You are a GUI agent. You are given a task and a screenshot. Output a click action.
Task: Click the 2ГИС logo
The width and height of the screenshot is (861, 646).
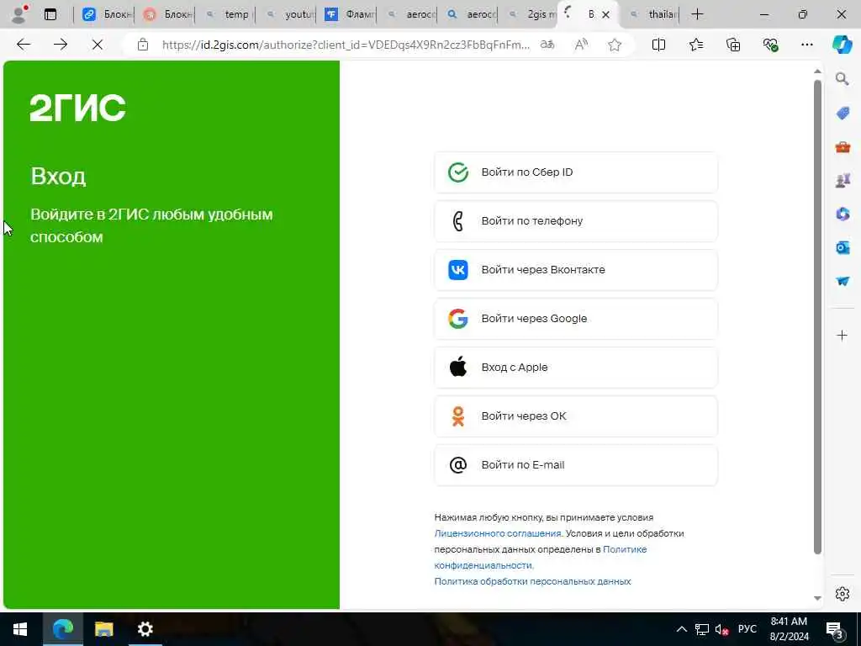point(77,108)
